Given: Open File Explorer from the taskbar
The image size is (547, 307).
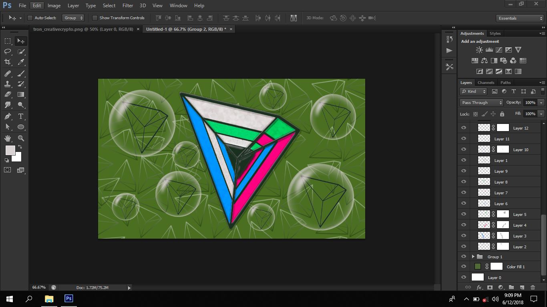Looking at the screenshot, I should click(49, 299).
